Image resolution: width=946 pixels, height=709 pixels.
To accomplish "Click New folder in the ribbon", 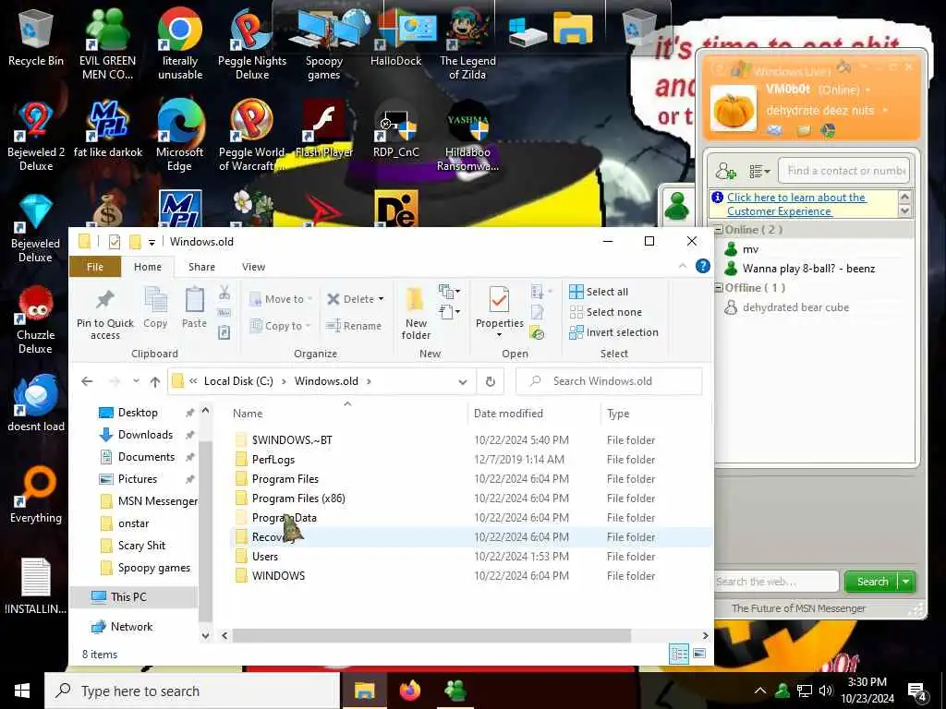I will 416,314.
